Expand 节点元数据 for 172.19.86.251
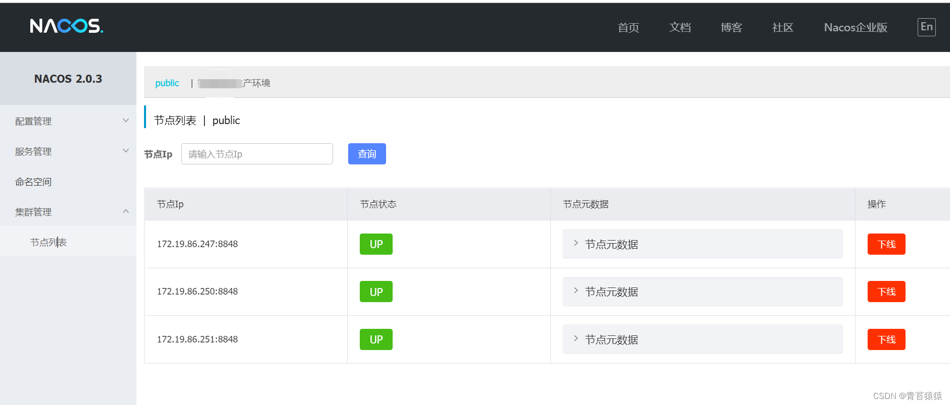950x405 pixels. (x=702, y=339)
